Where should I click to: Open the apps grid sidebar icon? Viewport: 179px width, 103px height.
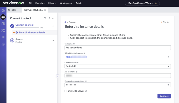[3, 31]
